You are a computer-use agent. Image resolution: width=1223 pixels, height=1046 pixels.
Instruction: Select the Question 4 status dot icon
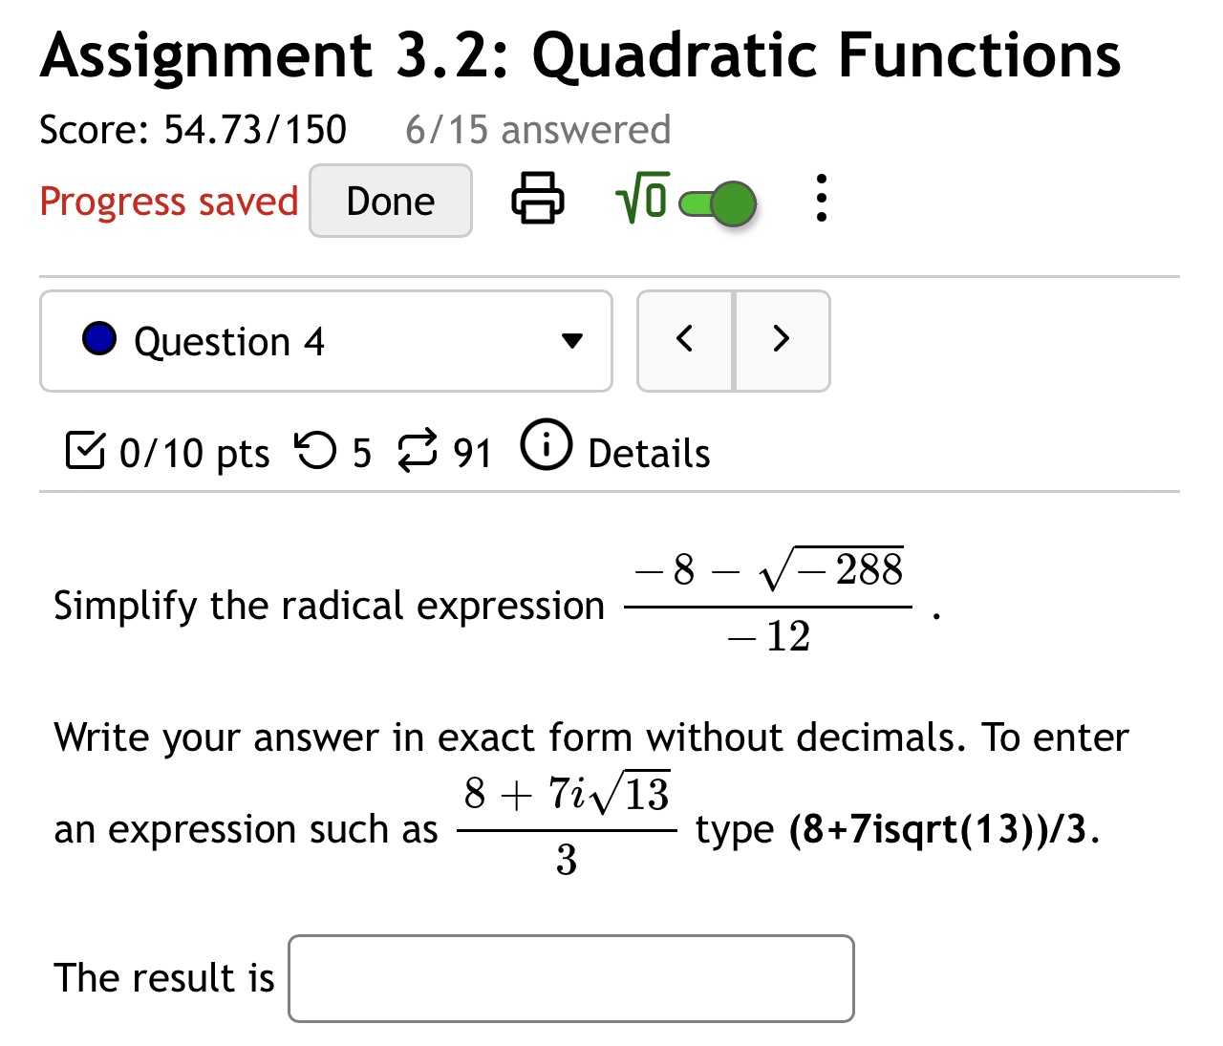point(98,339)
